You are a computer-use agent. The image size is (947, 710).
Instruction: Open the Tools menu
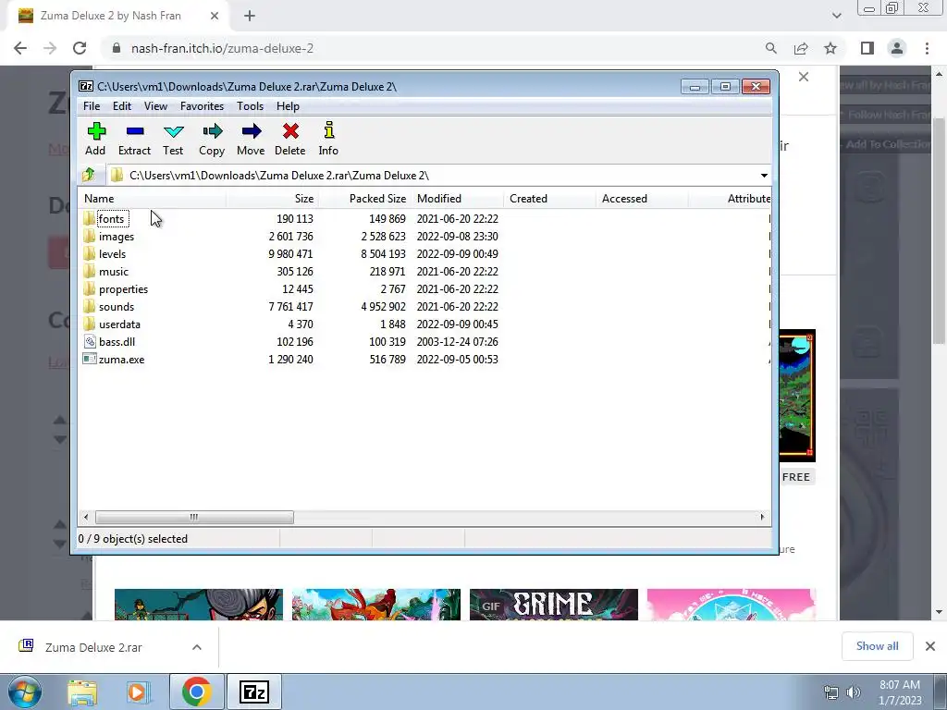pyautogui.click(x=250, y=106)
